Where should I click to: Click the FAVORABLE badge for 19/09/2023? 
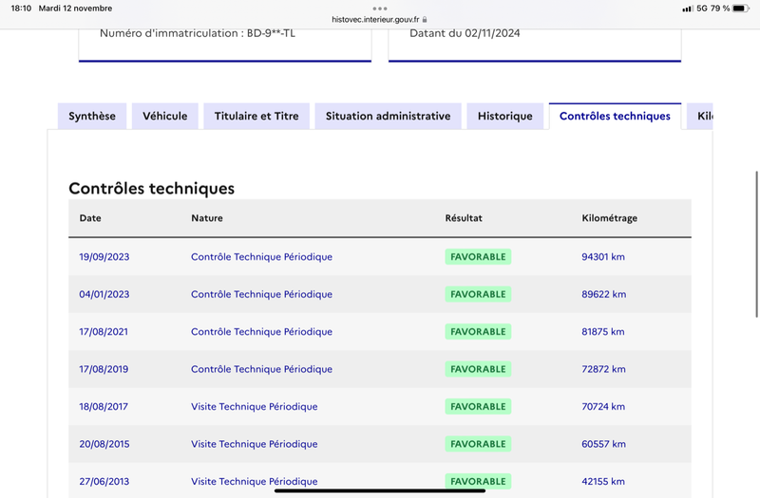tap(478, 257)
